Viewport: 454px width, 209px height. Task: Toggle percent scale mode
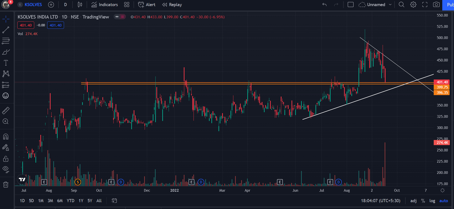(423, 201)
